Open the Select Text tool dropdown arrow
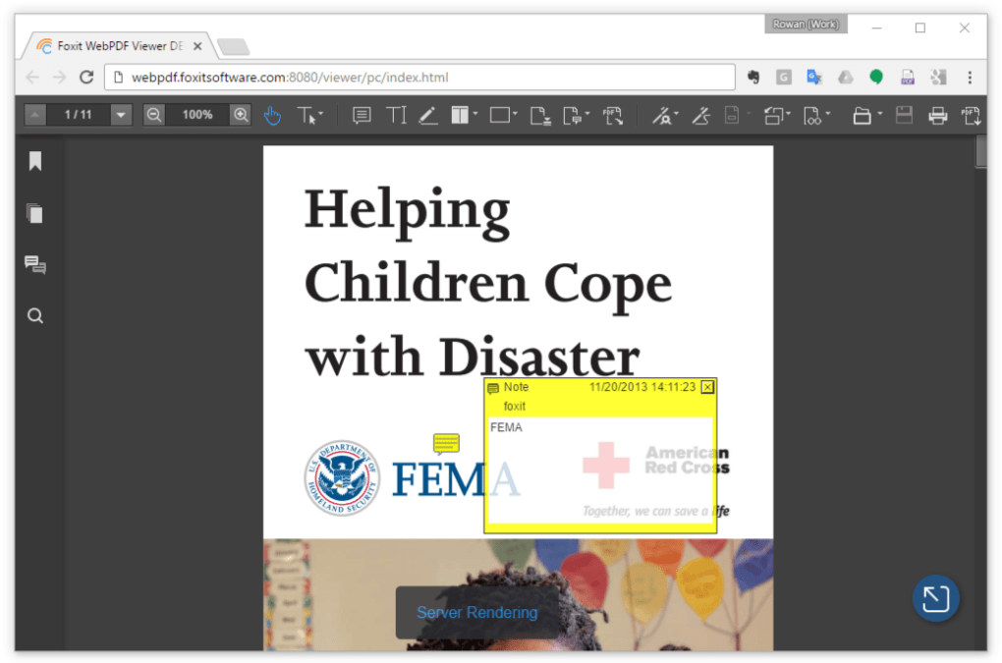 pyautogui.click(x=321, y=114)
